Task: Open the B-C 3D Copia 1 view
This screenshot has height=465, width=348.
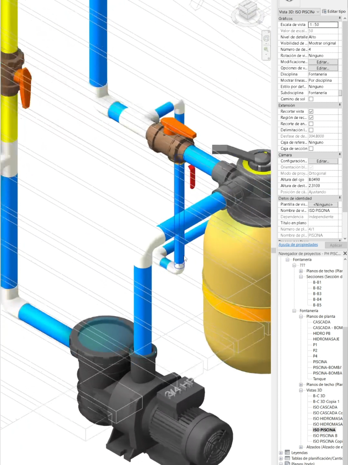Action: pos(326,402)
